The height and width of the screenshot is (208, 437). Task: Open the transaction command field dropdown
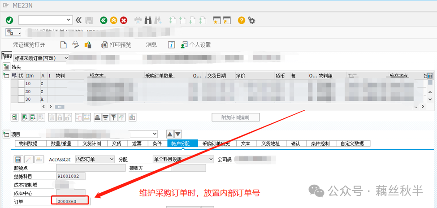tap(69, 20)
